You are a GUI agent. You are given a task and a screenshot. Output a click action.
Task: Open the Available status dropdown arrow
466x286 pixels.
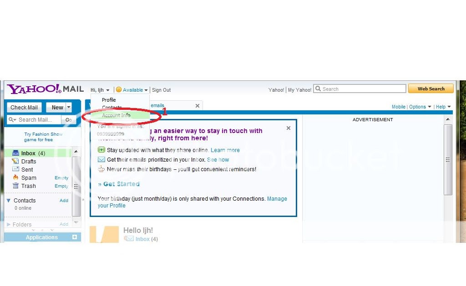(x=146, y=90)
